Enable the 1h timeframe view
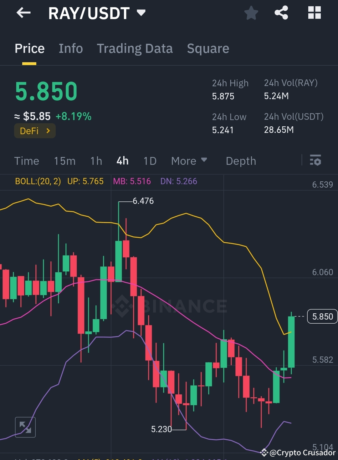 96,161
